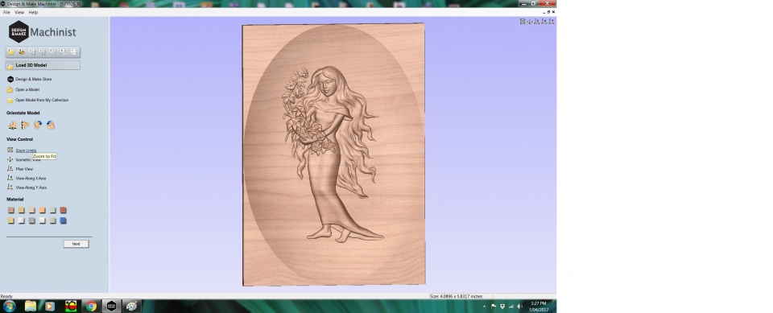
Task: Choose View Along X Axis
Action: coord(27,179)
